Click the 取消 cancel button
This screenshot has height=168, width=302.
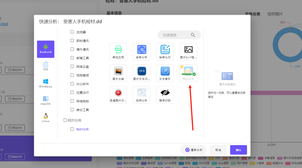[x=218, y=150]
